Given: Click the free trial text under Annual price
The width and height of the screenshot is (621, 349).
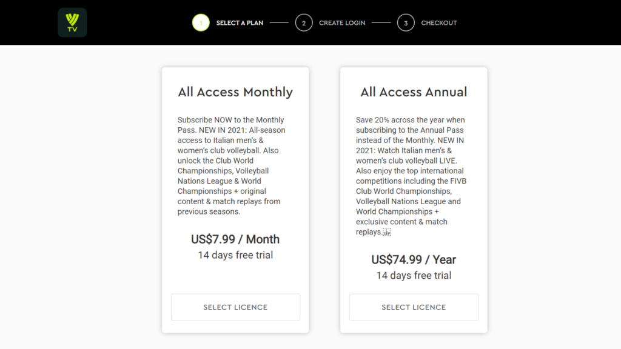Looking at the screenshot, I should pyautogui.click(x=414, y=276).
